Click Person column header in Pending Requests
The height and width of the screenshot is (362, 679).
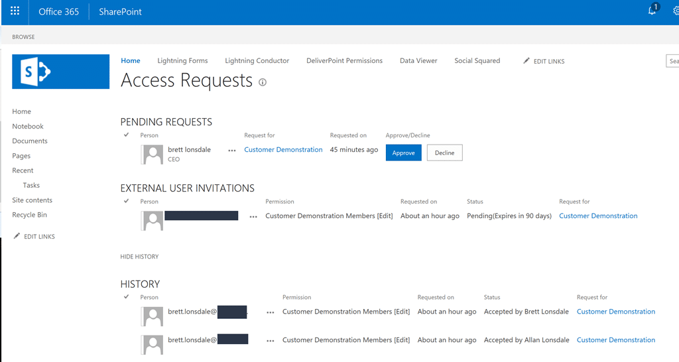(x=149, y=135)
